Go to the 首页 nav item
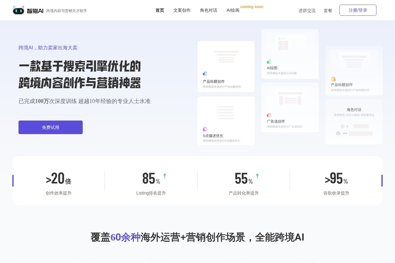Viewport: 395px width, 263px height. click(x=160, y=10)
